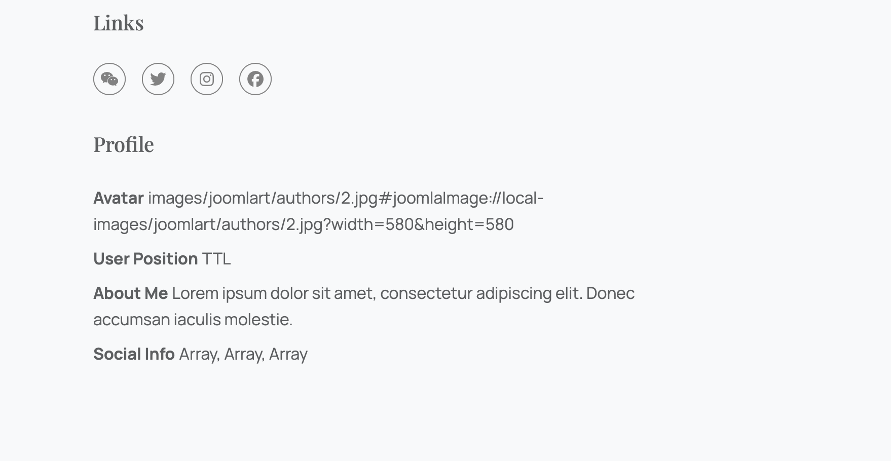Select the User Position label

(145, 259)
